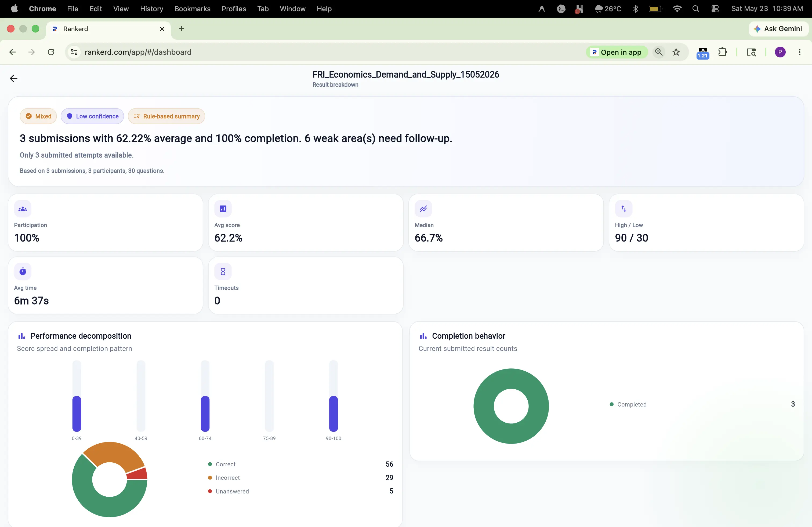The image size is (812, 527).
Task: Click the High / Low arrows icon
Action: [623, 208]
